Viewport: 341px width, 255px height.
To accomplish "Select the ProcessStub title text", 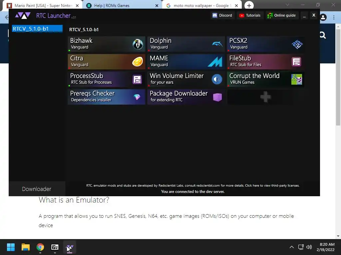I will click(87, 76).
